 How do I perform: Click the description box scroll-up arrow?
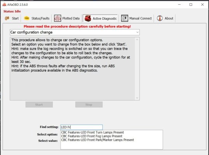137,40
